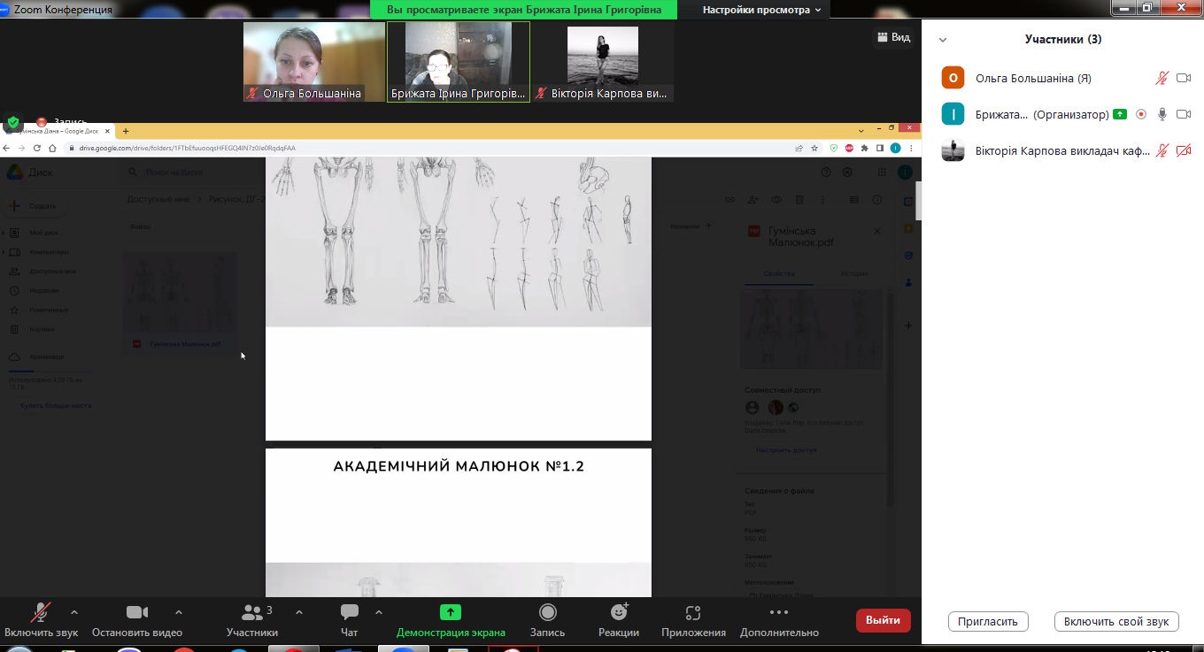This screenshot has height=652, width=1204.
Task: Toggle camera with Остановить видео
Action: (x=136, y=613)
